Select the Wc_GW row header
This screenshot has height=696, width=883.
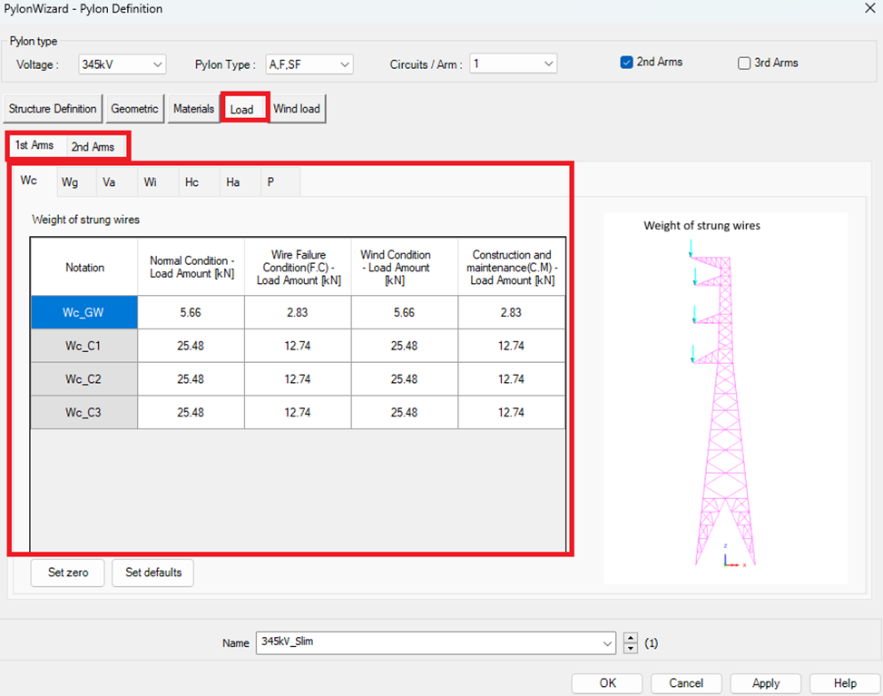(83, 311)
